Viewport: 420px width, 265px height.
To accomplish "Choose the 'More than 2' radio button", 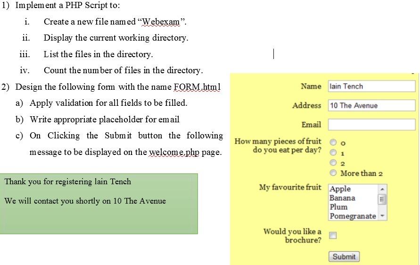I will click(x=333, y=173).
